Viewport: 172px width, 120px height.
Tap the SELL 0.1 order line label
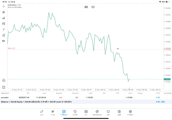(x=12, y=48)
